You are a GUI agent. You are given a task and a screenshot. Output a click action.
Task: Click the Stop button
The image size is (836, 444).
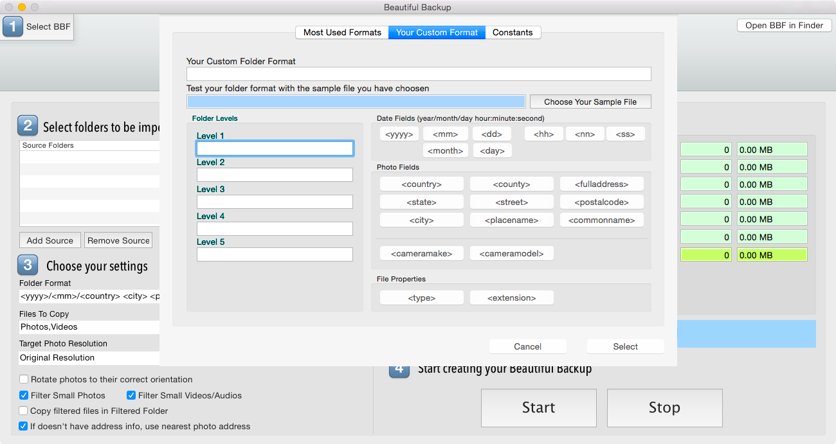pos(665,408)
